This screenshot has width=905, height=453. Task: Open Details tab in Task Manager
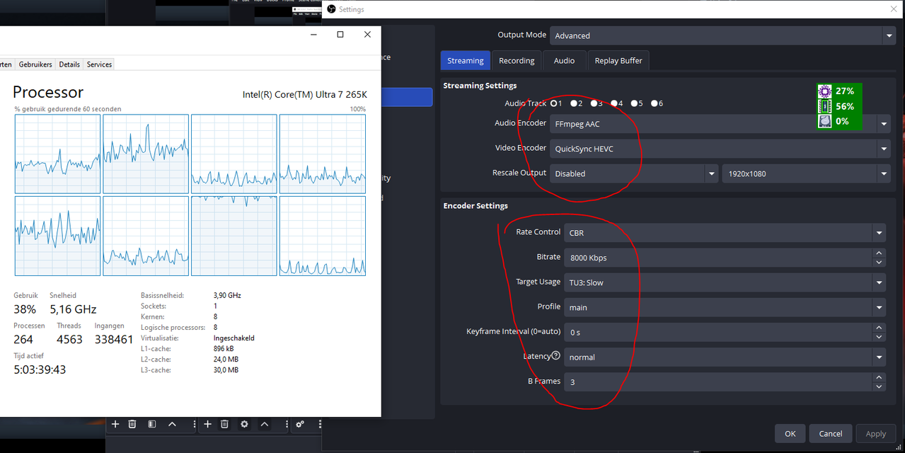click(x=69, y=64)
